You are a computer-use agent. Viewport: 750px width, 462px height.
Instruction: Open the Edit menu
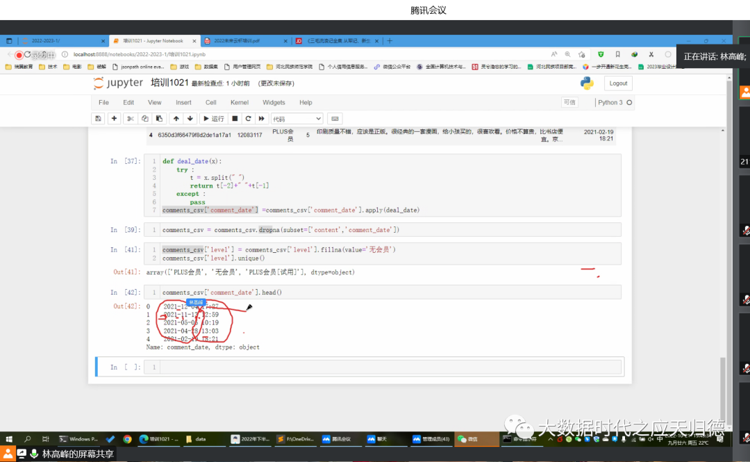[x=128, y=102]
